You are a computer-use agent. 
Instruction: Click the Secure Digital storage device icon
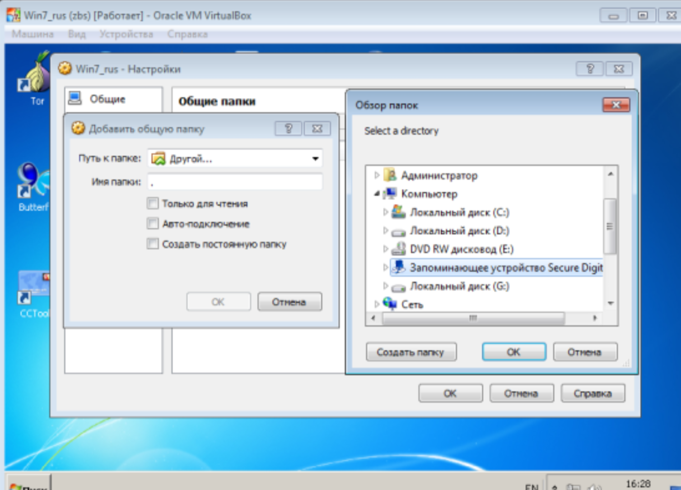point(398,267)
